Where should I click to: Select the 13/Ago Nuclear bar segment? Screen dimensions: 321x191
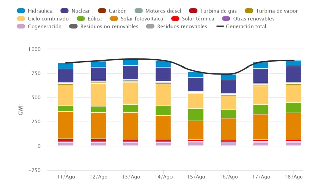(131, 73)
